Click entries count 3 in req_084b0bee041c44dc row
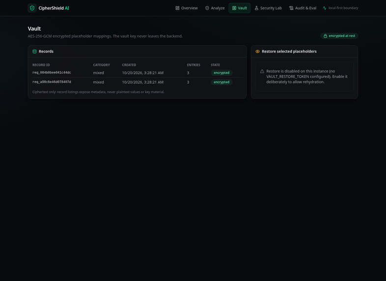The width and height of the screenshot is (386, 281). pyautogui.click(x=188, y=73)
